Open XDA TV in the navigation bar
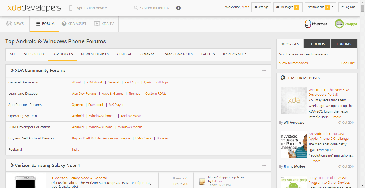The image size is (365, 188). coord(104,24)
